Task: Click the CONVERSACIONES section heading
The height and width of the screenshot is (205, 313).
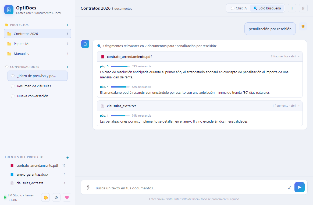Action: (24, 67)
